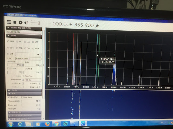Select NFM demodulation mode
The image size is (173, 129).
[x=11, y=41]
